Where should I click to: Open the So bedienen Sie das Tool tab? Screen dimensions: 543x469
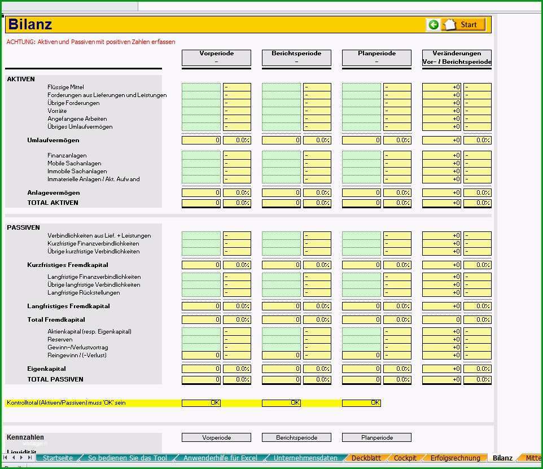coord(128,458)
